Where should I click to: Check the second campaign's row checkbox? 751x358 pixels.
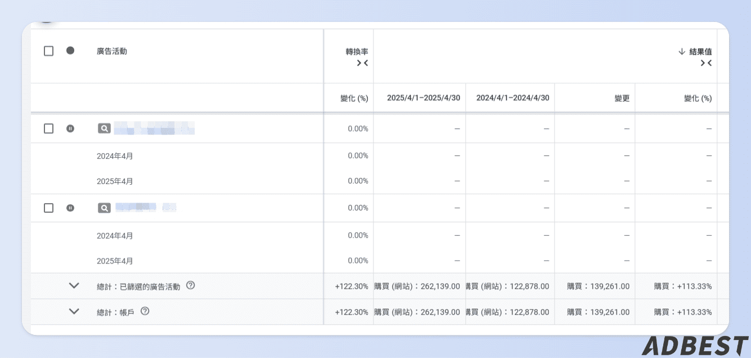[x=48, y=207]
